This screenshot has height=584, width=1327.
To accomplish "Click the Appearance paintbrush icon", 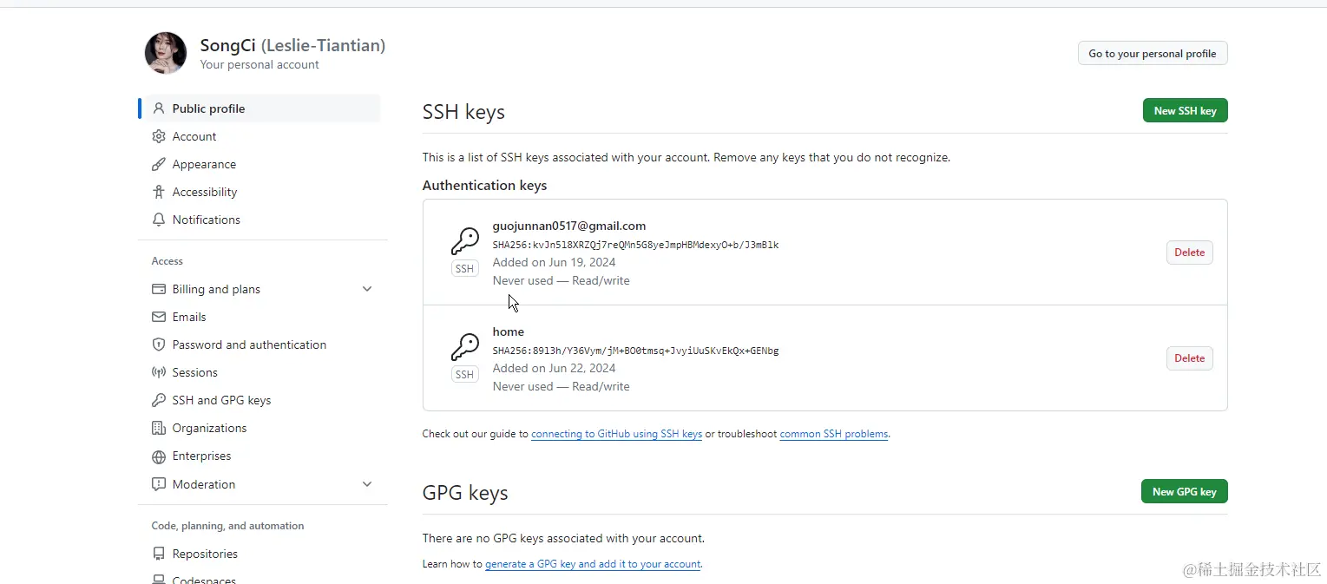I will 158,164.
